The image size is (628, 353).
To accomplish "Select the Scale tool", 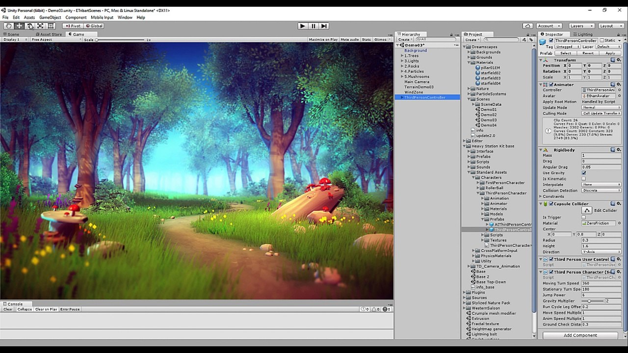I will [40, 26].
